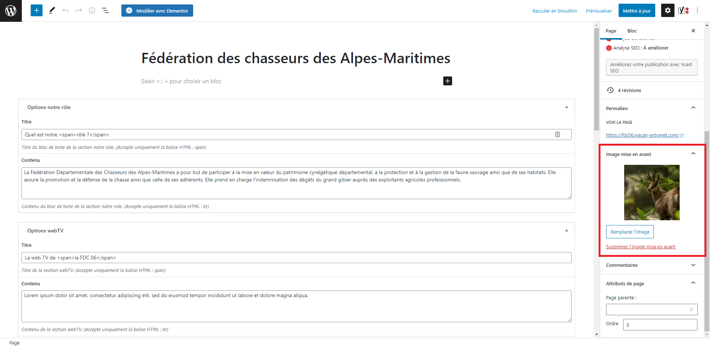Collapse the Options webTV metabox
The image size is (710, 347).
(x=566, y=231)
